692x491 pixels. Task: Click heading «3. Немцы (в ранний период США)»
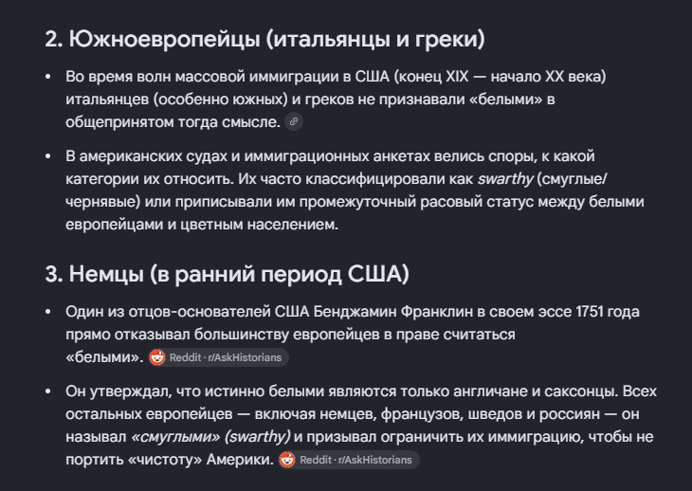pos(227,274)
